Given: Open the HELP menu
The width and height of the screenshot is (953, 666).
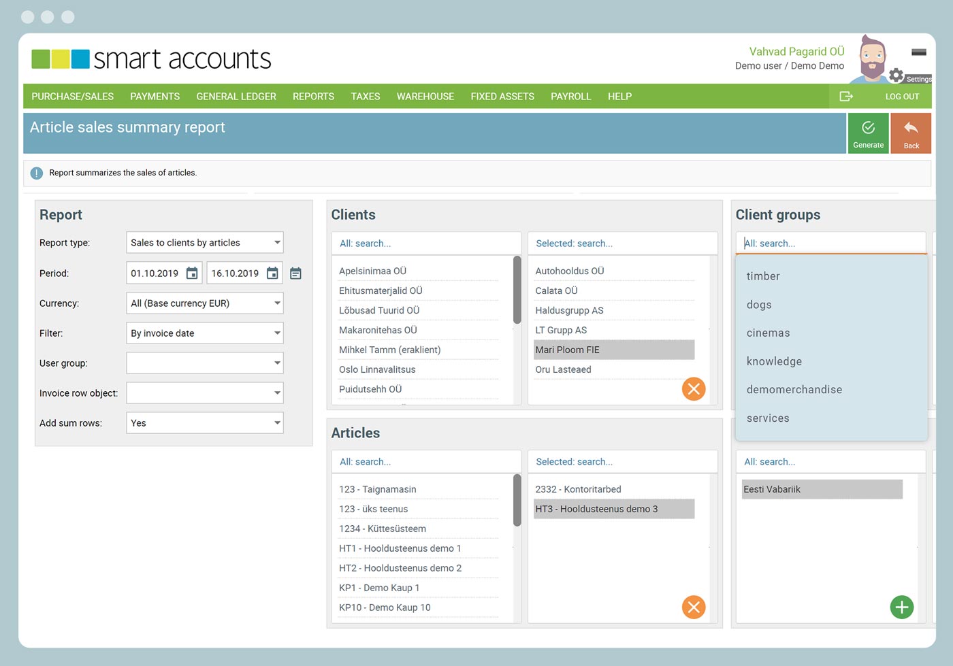Looking at the screenshot, I should click(x=619, y=97).
